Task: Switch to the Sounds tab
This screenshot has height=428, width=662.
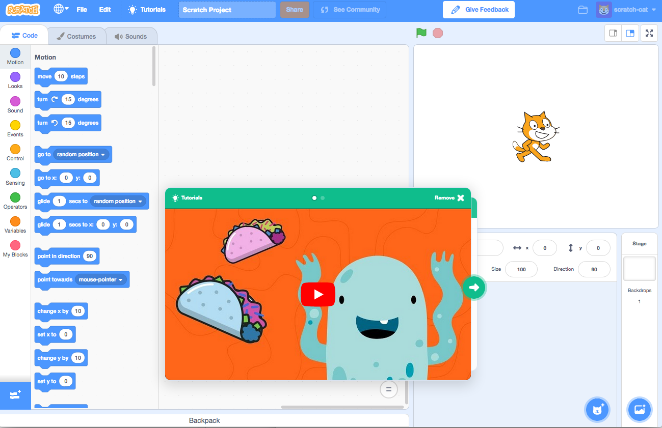Action: (x=131, y=36)
